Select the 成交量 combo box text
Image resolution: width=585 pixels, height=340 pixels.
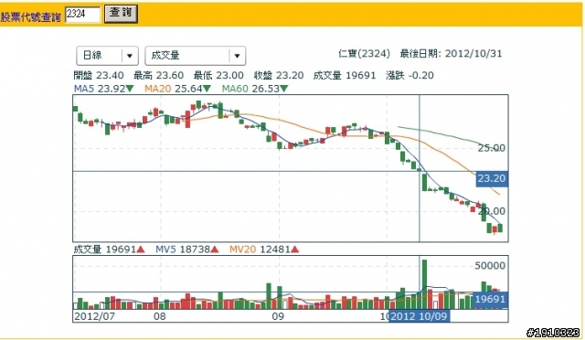pyautogui.click(x=165, y=56)
